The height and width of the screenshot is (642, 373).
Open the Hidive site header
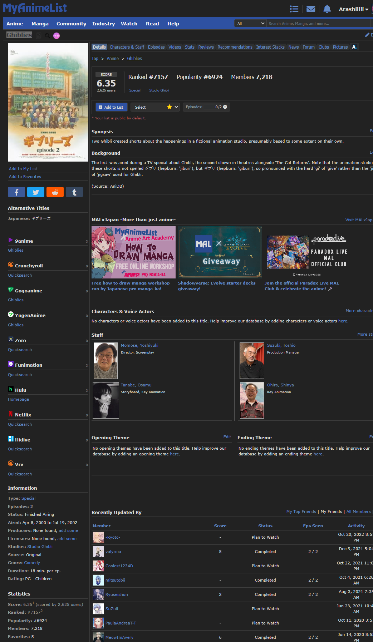22,440
